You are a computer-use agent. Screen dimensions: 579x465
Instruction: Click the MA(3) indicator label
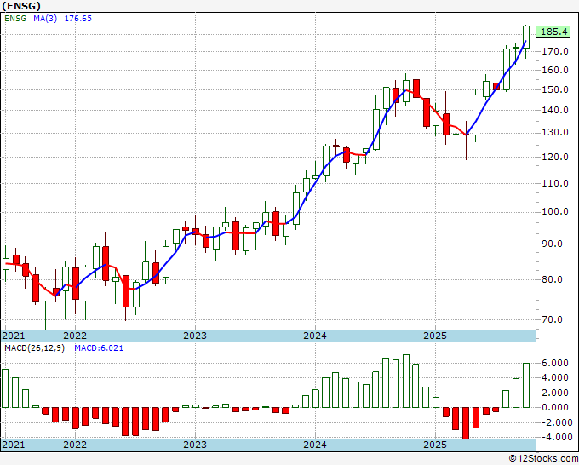[x=45, y=19]
